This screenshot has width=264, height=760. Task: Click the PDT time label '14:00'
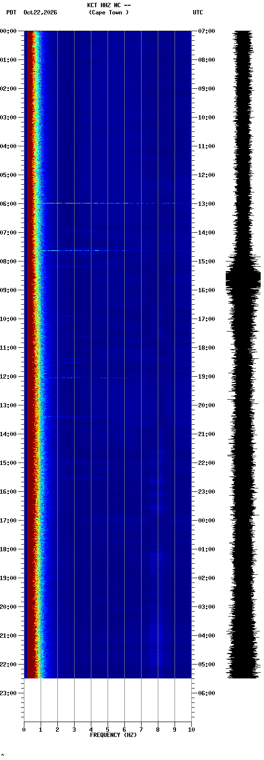[8, 434]
